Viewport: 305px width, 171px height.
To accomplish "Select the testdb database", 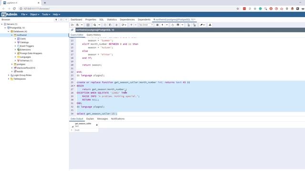I will (20, 72).
